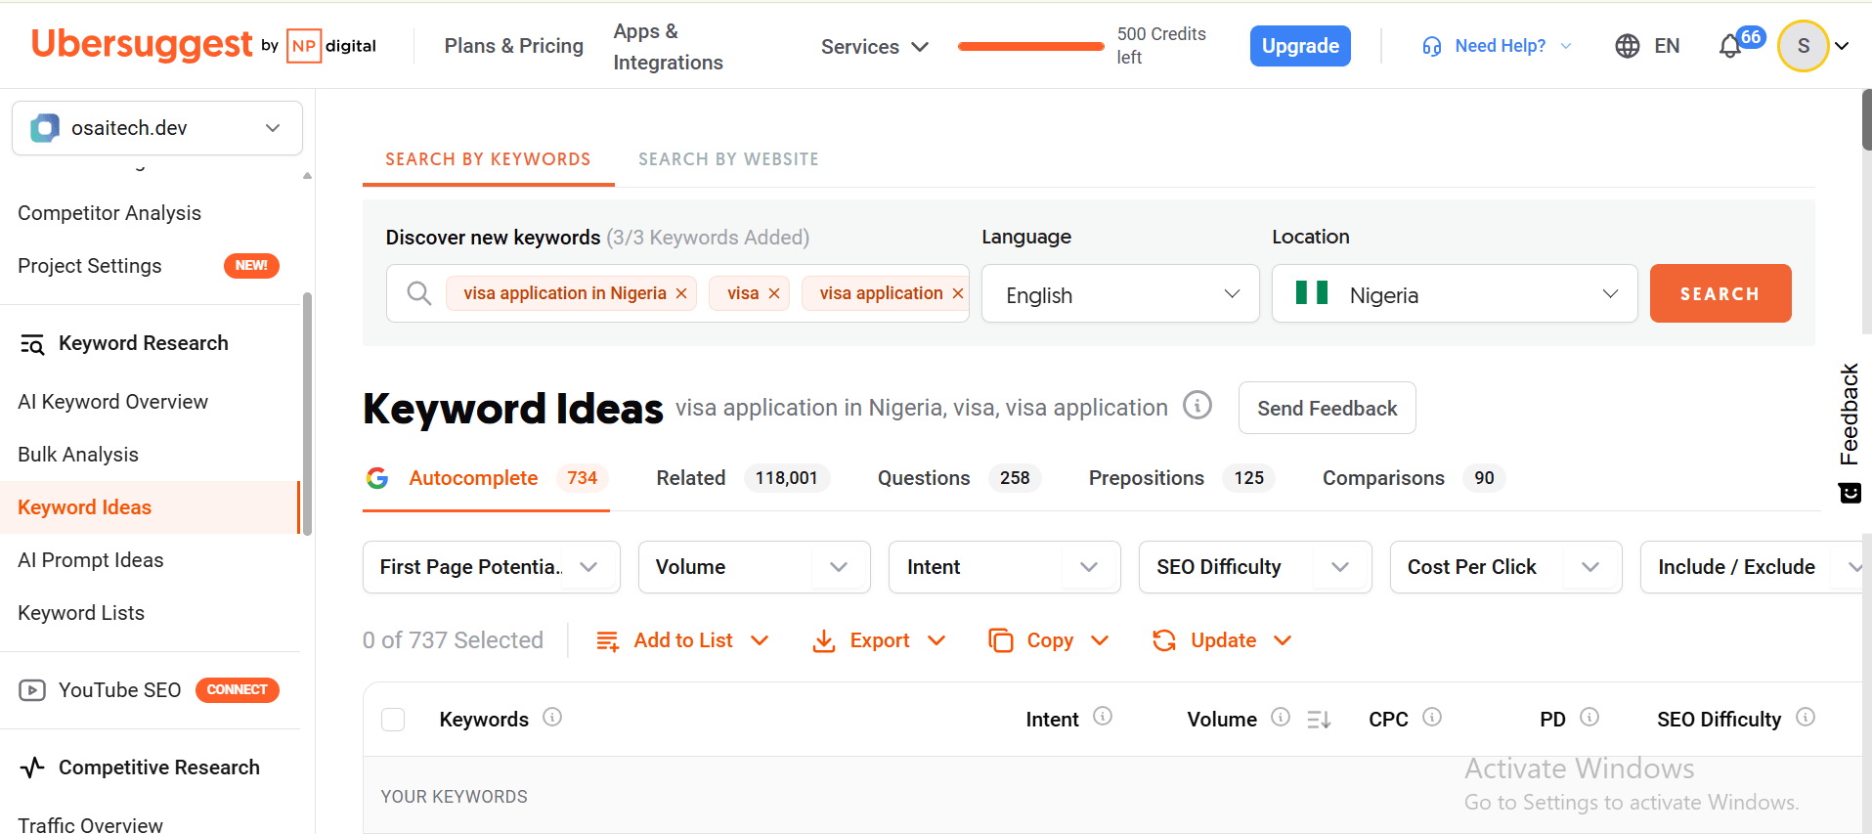Open Apps & Integrations link
The height and width of the screenshot is (834, 1872).
pyautogui.click(x=668, y=47)
